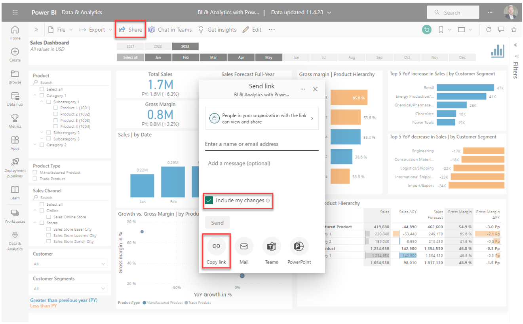Share the link via Mail
This screenshot has height=324, width=523.
(244, 246)
